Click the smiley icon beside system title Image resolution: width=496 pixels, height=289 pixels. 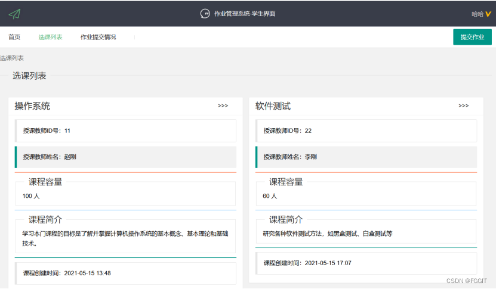pos(205,14)
